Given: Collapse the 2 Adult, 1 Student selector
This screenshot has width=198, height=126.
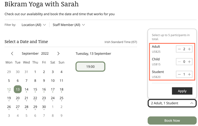Looking at the screenshot, I should click(x=172, y=103).
